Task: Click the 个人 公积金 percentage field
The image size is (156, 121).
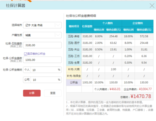Action: pyautogui.click(x=42, y=70)
